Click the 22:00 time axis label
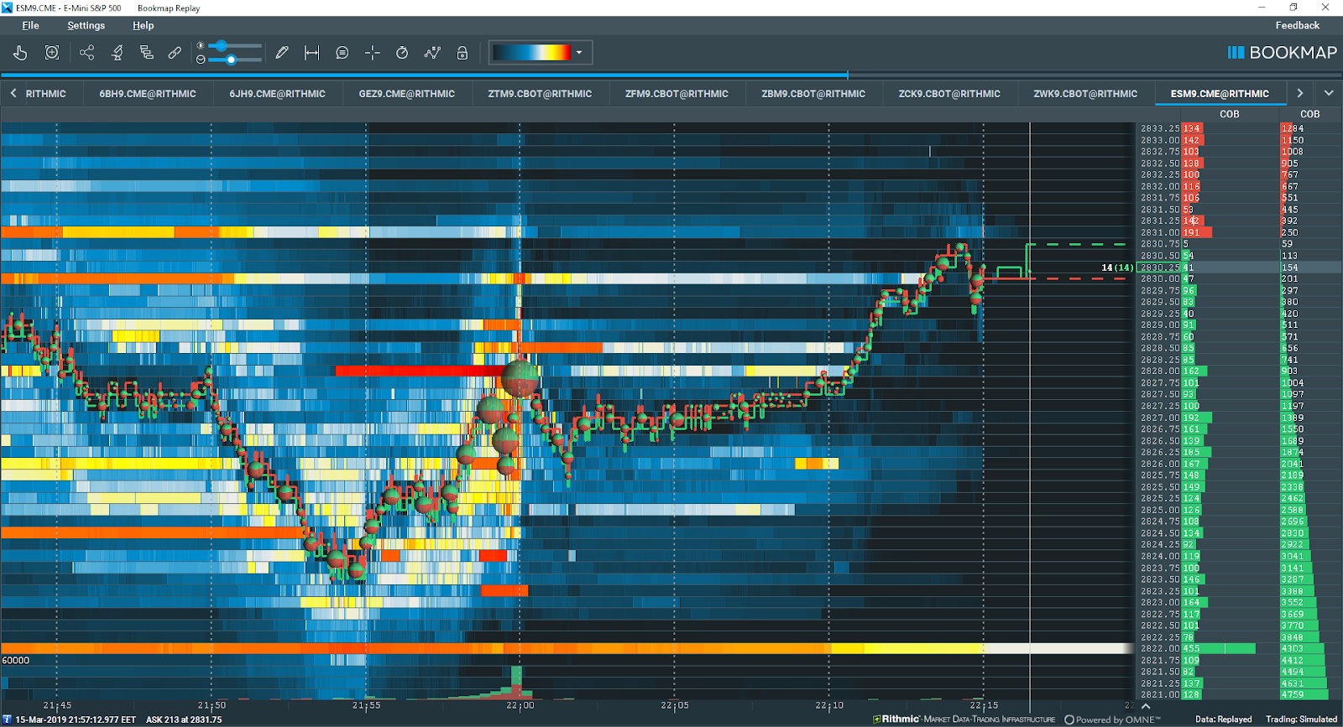Image resolution: width=1343 pixels, height=727 pixels. point(520,706)
